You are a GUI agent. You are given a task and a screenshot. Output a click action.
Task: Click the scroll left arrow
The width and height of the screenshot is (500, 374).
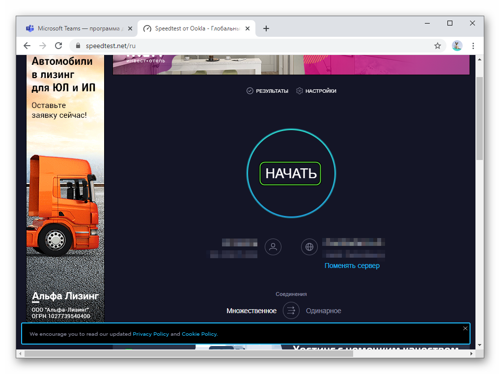(21, 353)
